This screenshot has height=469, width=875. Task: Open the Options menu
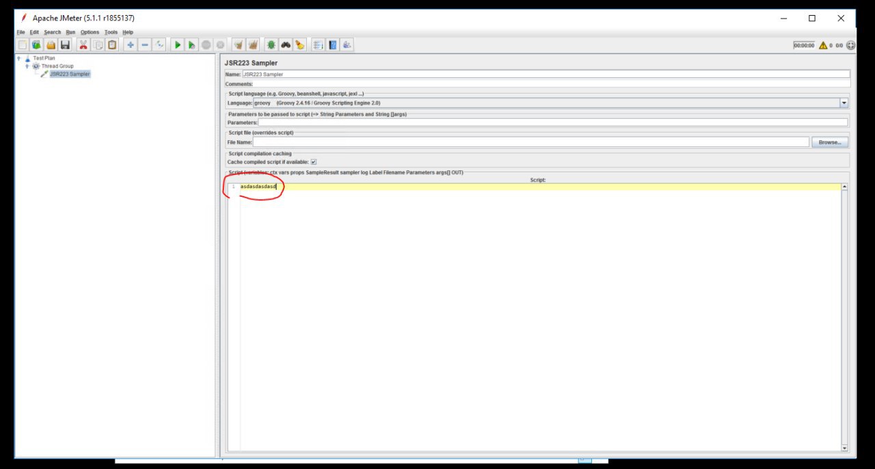[90, 32]
